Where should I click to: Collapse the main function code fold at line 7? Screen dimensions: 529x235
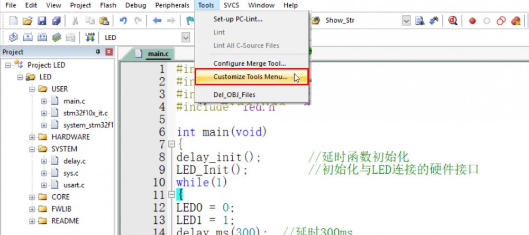tap(171, 144)
